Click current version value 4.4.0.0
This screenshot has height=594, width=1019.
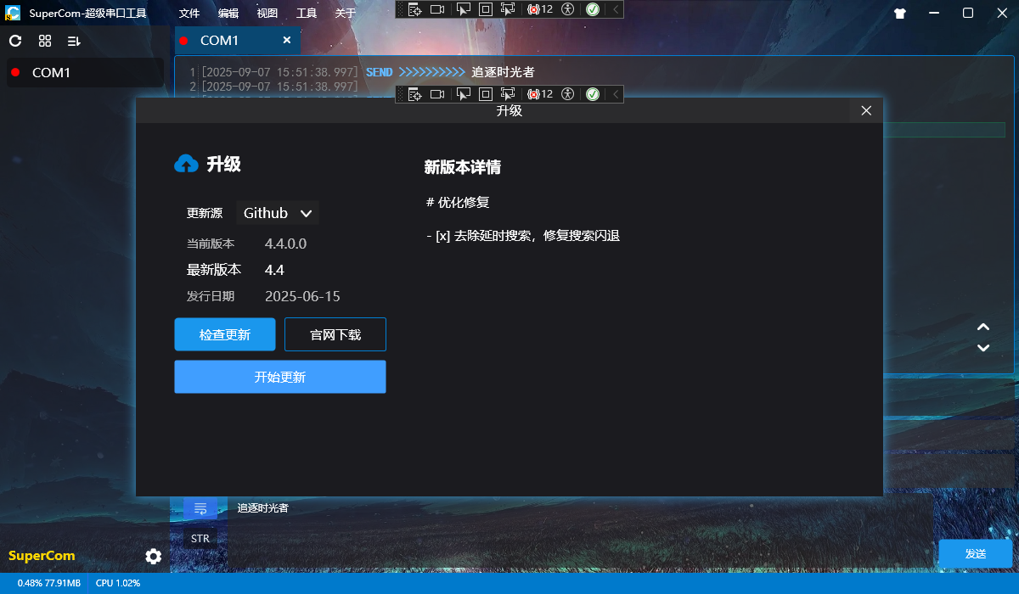tap(285, 244)
